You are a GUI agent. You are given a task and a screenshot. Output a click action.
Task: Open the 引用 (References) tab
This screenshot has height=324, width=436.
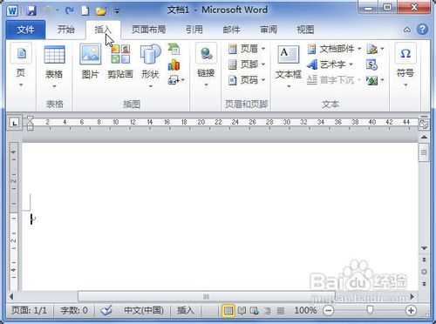[194, 30]
